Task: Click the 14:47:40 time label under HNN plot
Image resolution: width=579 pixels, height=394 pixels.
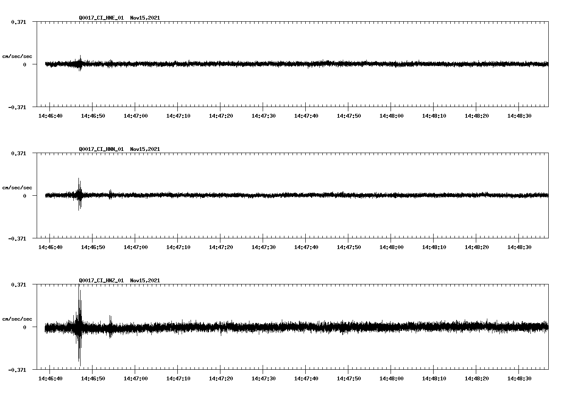Action: [x=306, y=247]
